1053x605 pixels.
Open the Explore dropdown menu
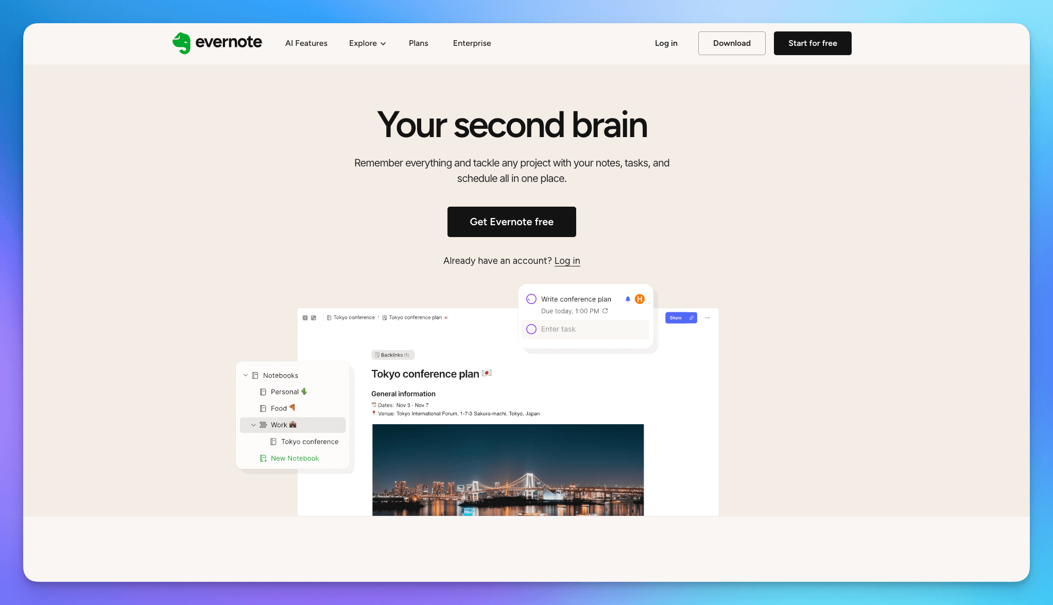(x=367, y=43)
